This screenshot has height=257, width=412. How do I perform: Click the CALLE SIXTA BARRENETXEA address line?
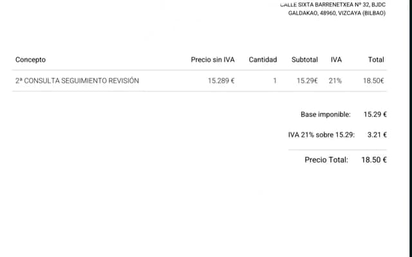tap(333, 4)
